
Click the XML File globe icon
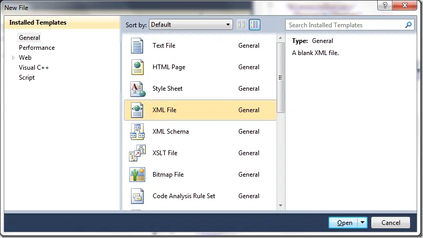[137, 110]
